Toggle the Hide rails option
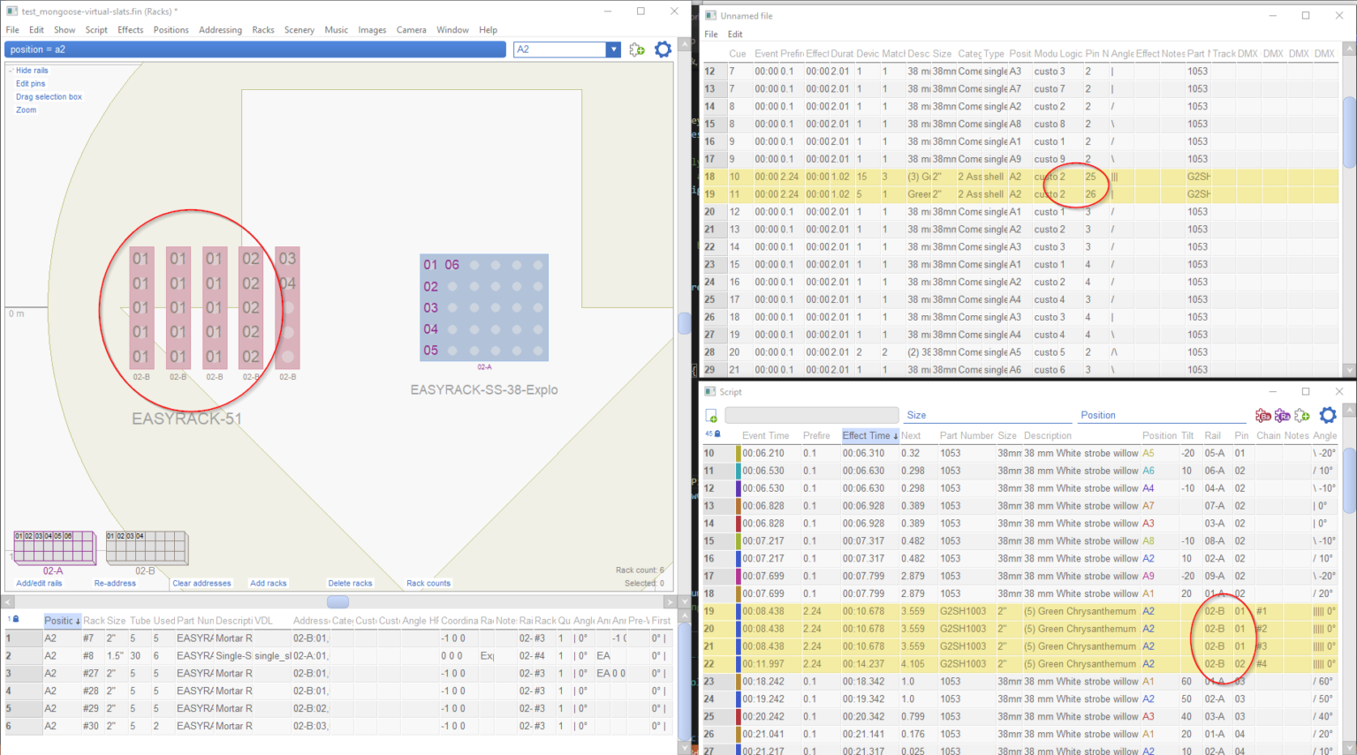 tap(32, 71)
